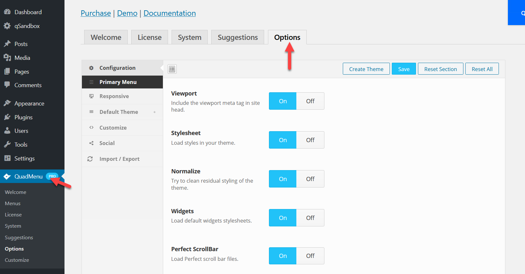Click the Reset Section button

coord(441,69)
